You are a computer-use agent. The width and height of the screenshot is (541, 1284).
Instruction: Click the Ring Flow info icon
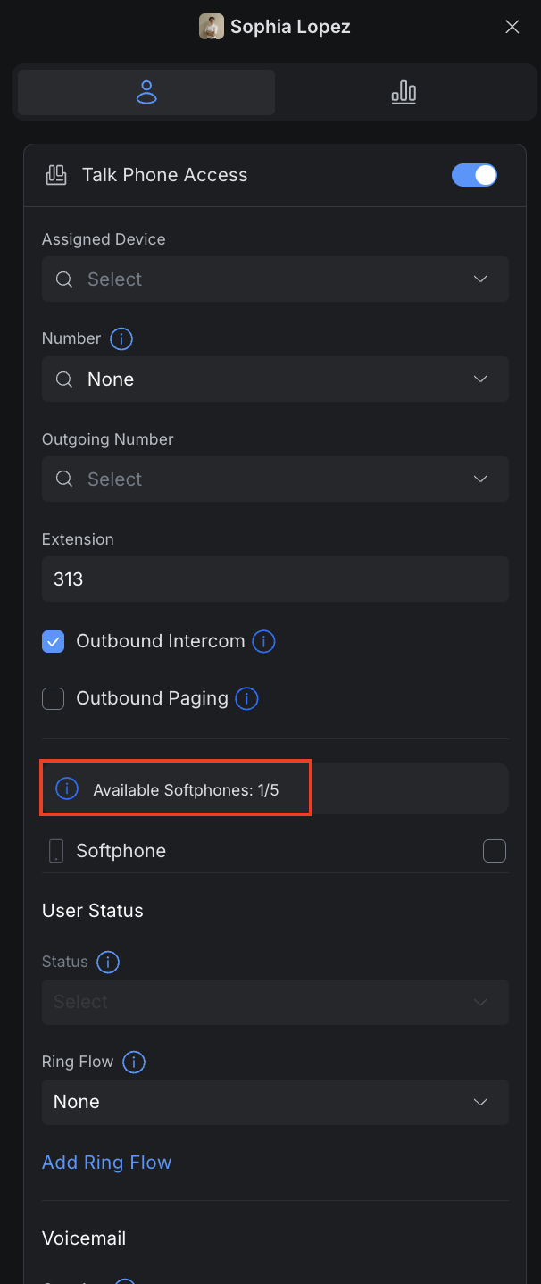click(133, 1062)
